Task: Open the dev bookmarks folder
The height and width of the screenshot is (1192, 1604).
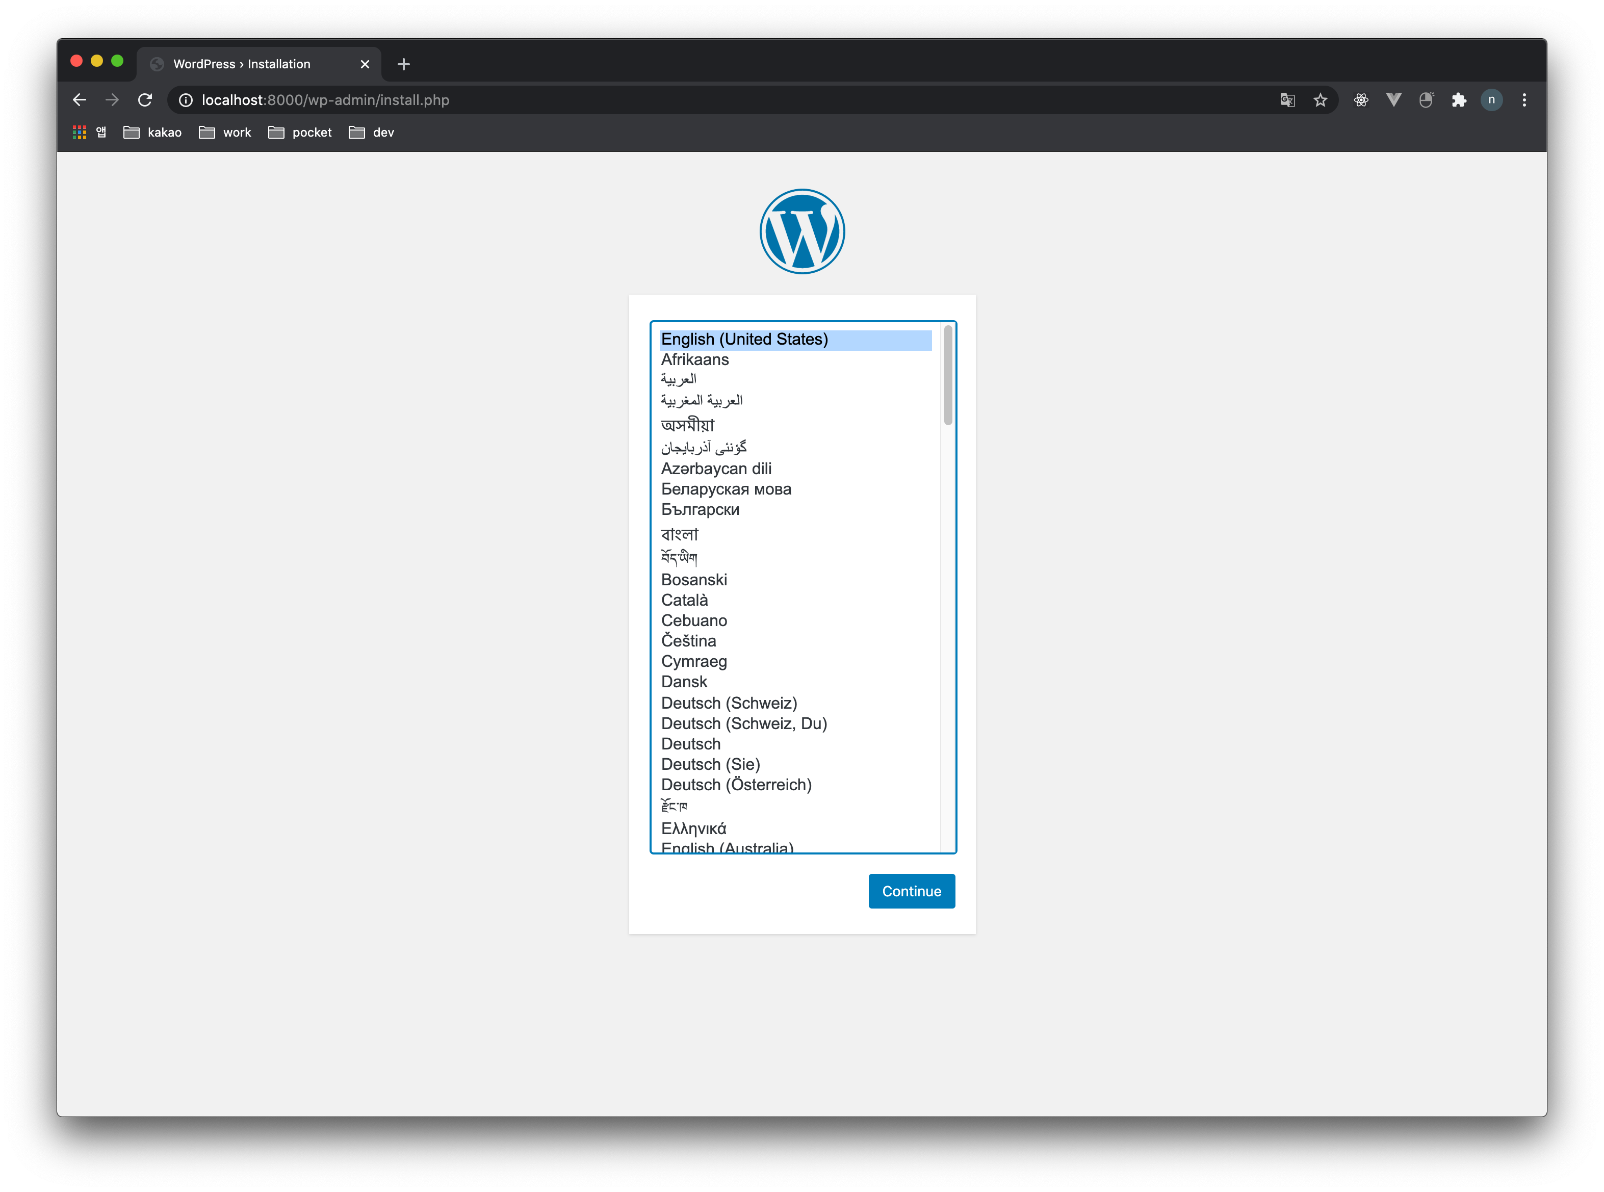Action: [x=372, y=132]
